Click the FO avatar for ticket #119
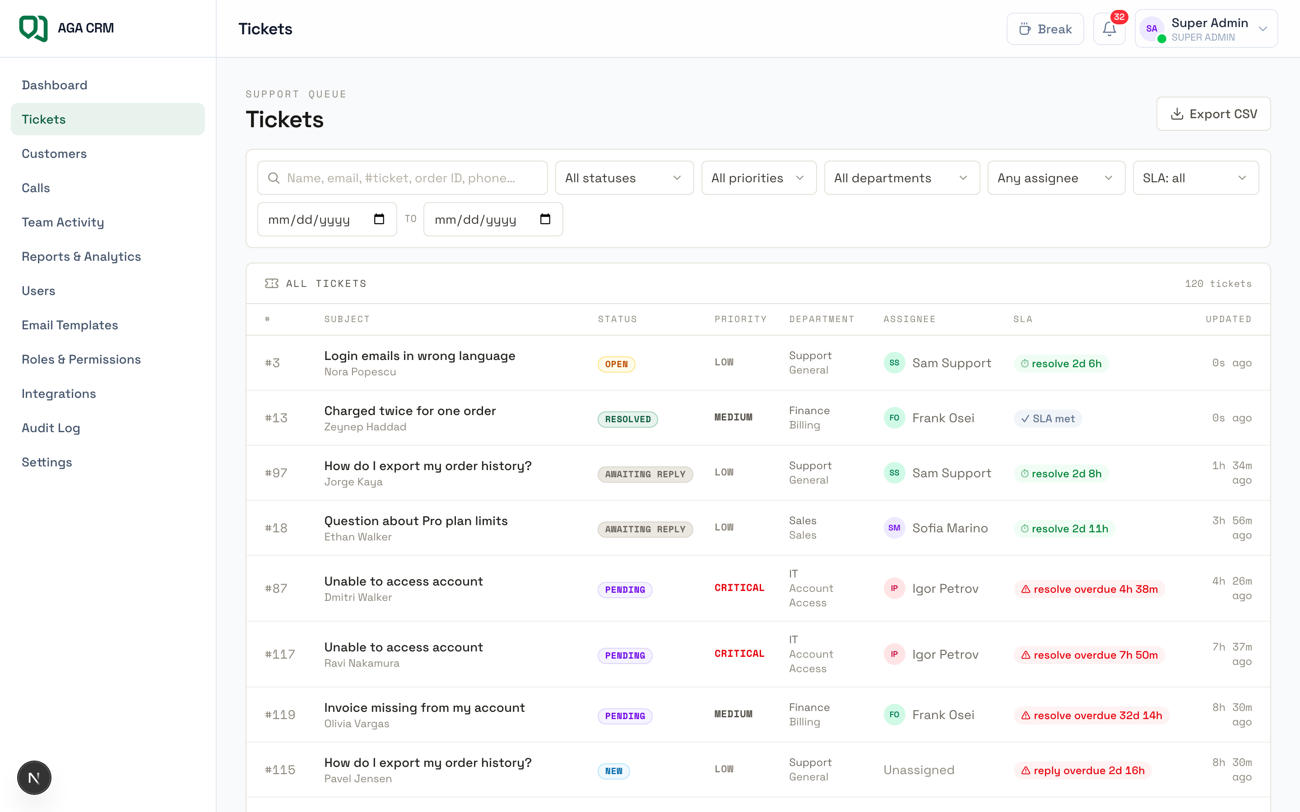 click(x=894, y=715)
